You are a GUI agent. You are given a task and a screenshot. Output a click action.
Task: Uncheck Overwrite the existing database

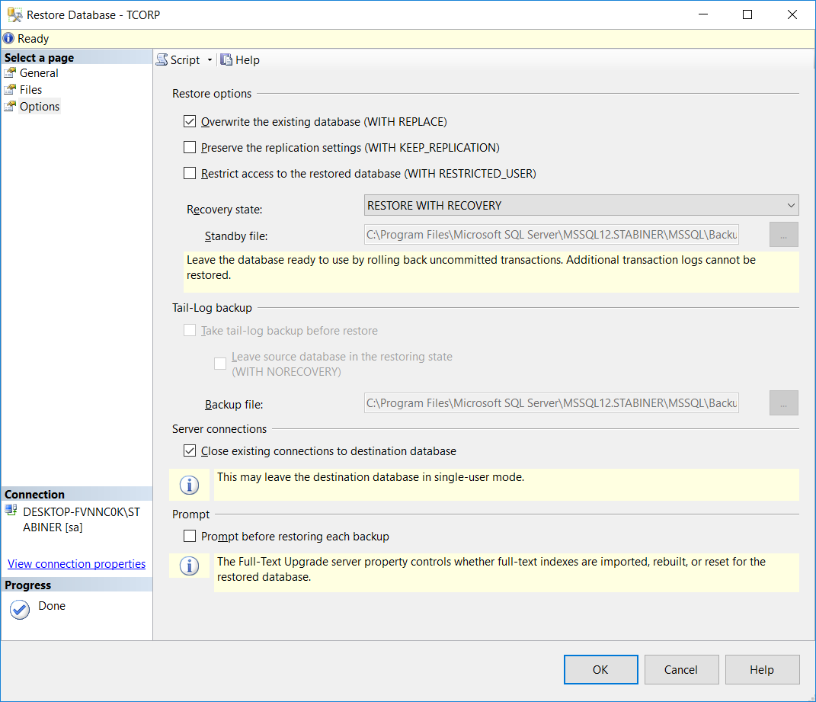[x=190, y=121]
